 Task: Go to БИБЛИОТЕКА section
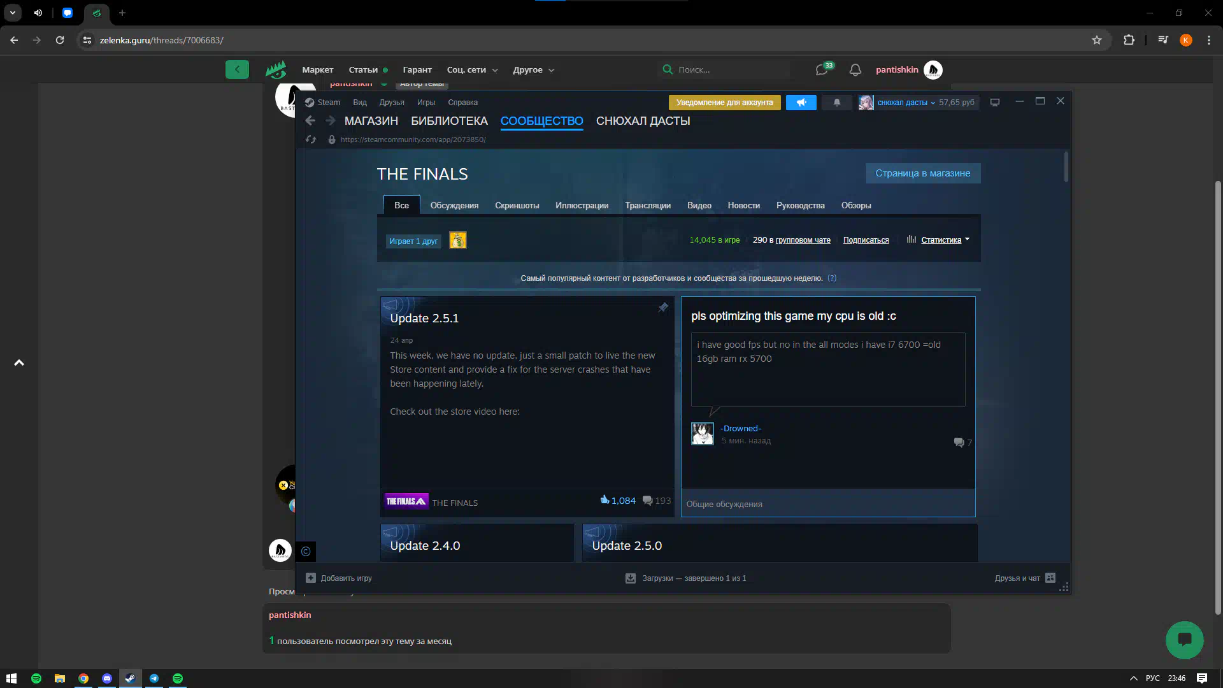click(449, 121)
